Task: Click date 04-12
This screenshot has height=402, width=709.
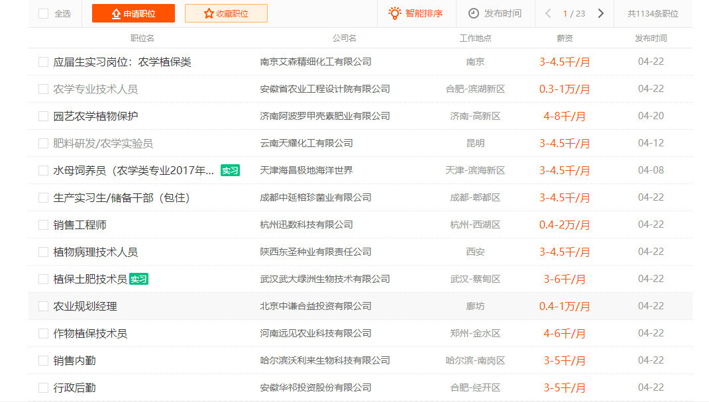Action: click(x=651, y=143)
